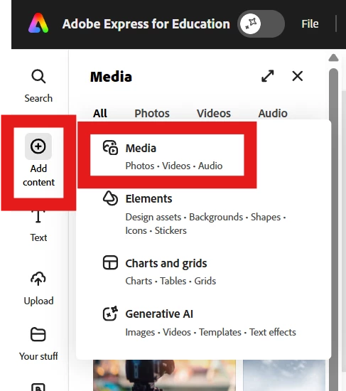Click the 'Charts · Tables · Grids' subtitle
The height and width of the screenshot is (391, 346).
tap(171, 281)
